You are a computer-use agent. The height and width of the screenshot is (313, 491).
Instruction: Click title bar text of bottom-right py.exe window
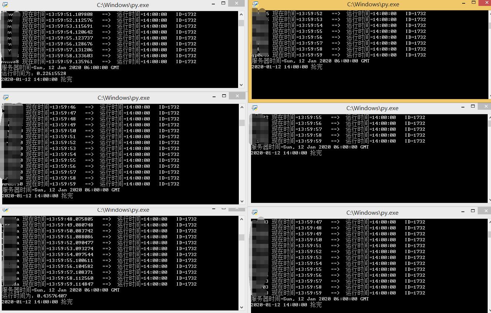click(372, 212)
